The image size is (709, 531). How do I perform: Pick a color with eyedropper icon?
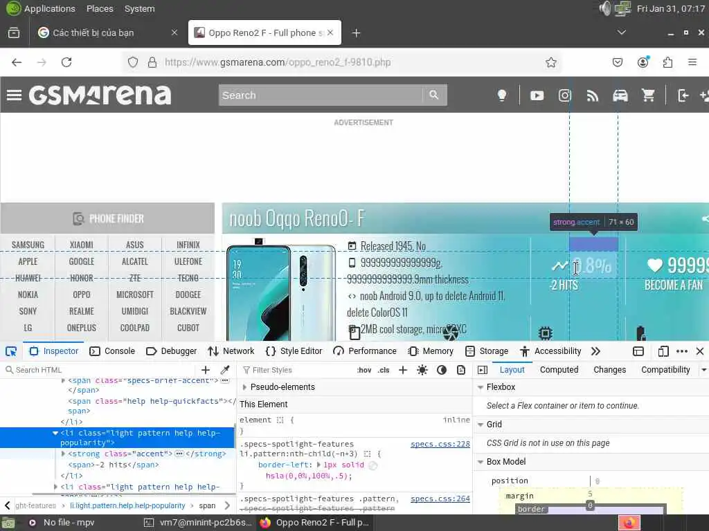(225, 370)
